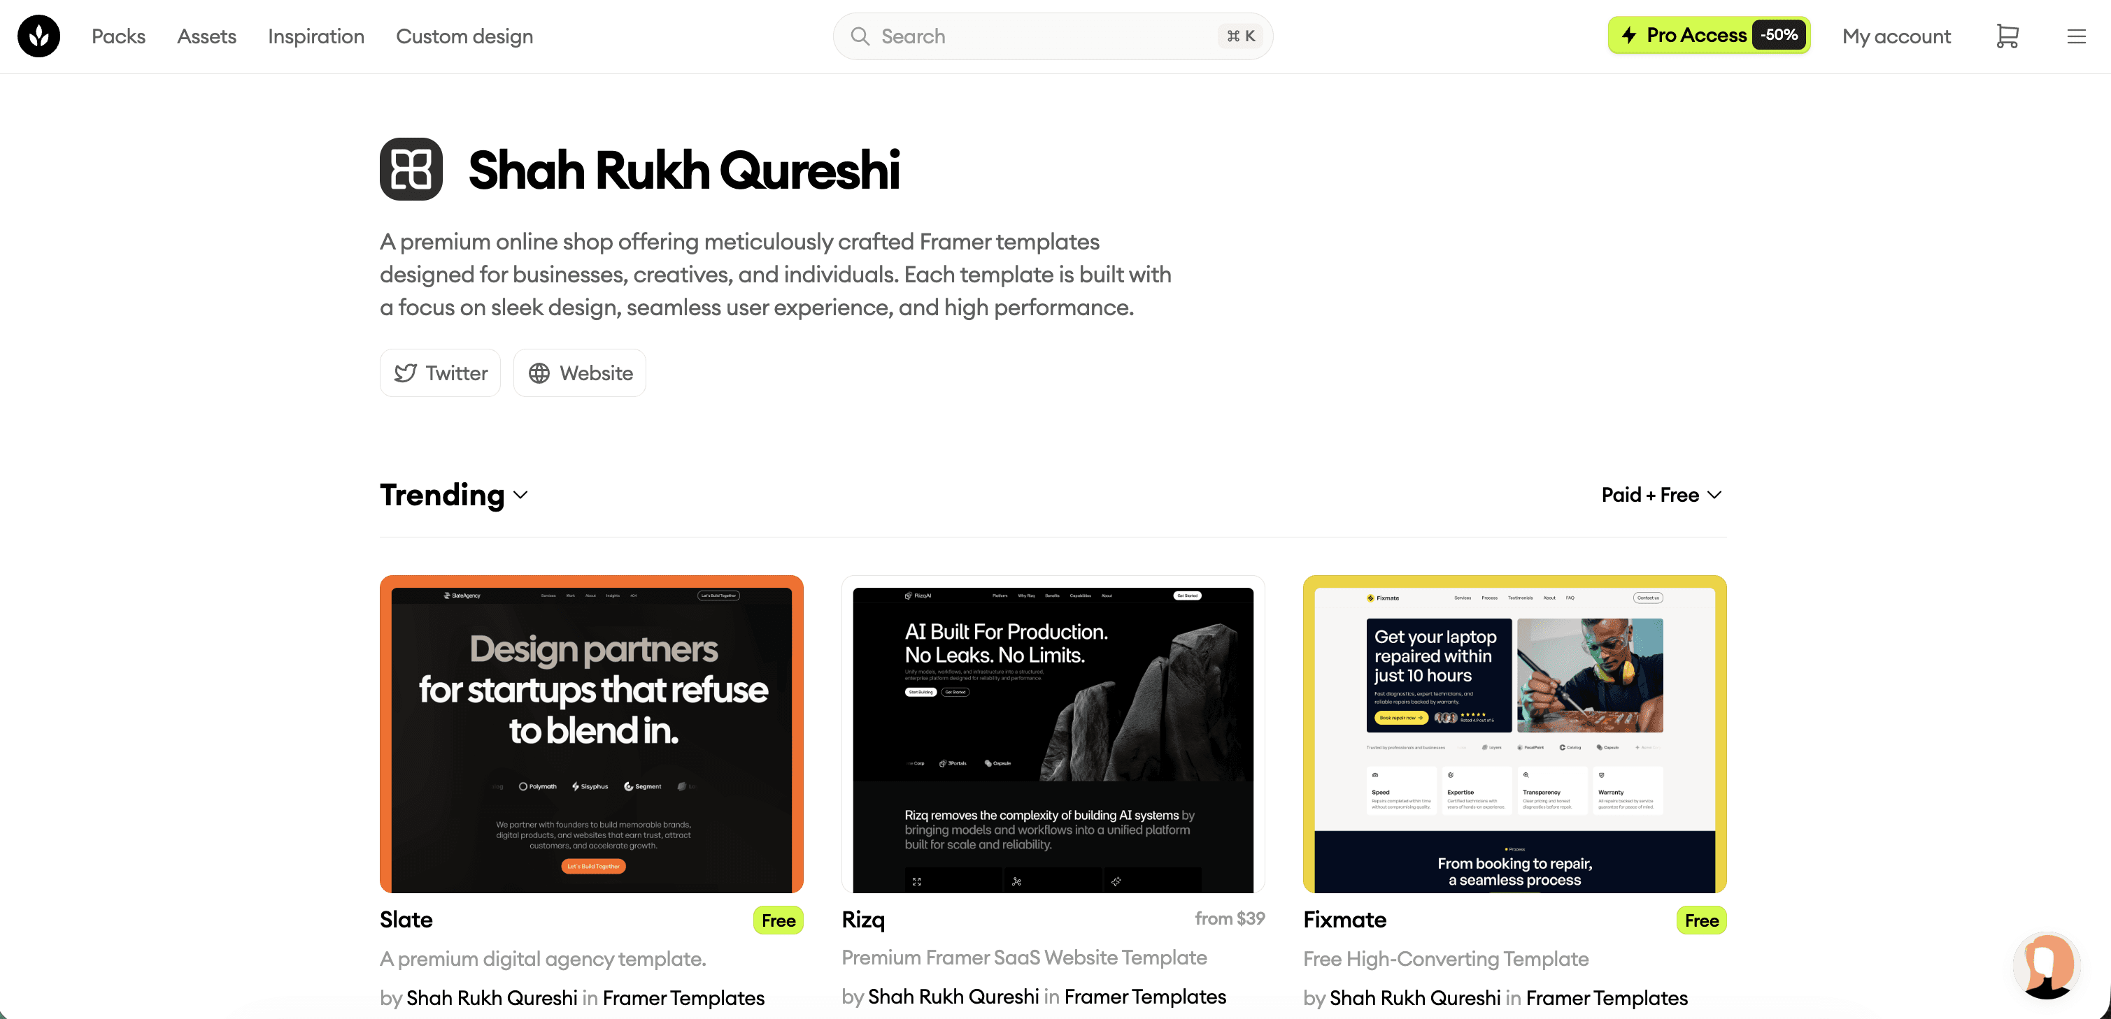2111x1019 pixels.
Task: Click the Shah Rukh Qureshi avatar icon
Action: (x=411, y=168)
